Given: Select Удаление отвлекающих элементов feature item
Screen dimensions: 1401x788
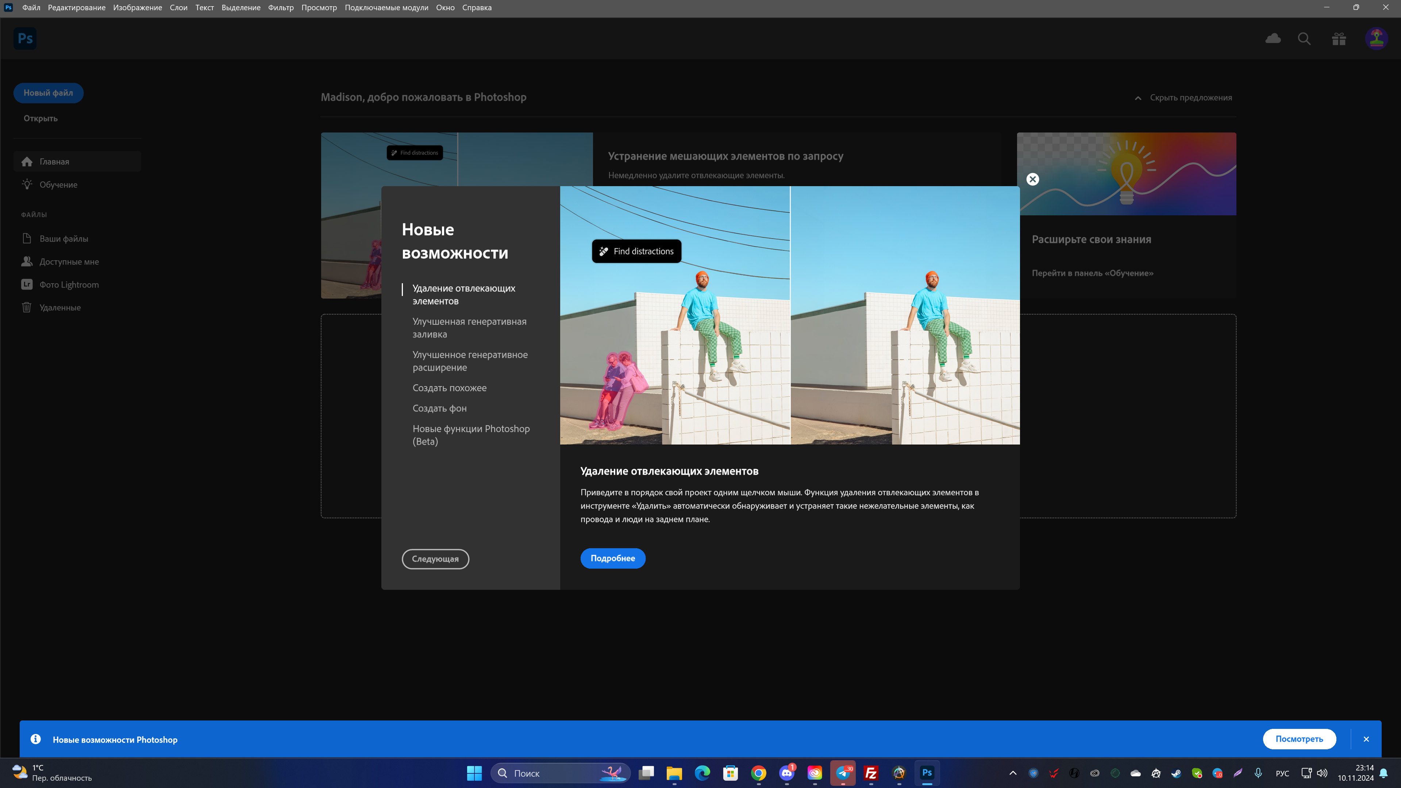Looking at the screenshot, I should [x=464, y=294].
